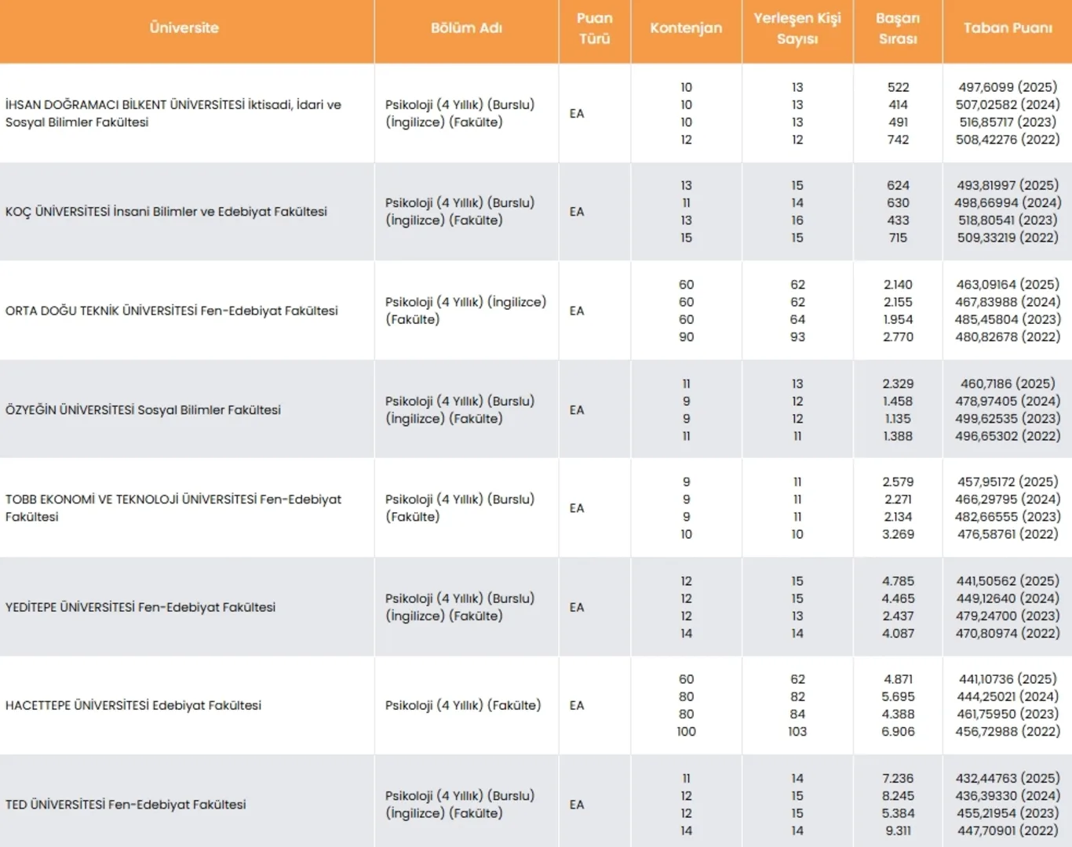Click the Bölüm Adı column header
Image resolution: width=1072 pixels, height=847 pixels.
(466, 27)
